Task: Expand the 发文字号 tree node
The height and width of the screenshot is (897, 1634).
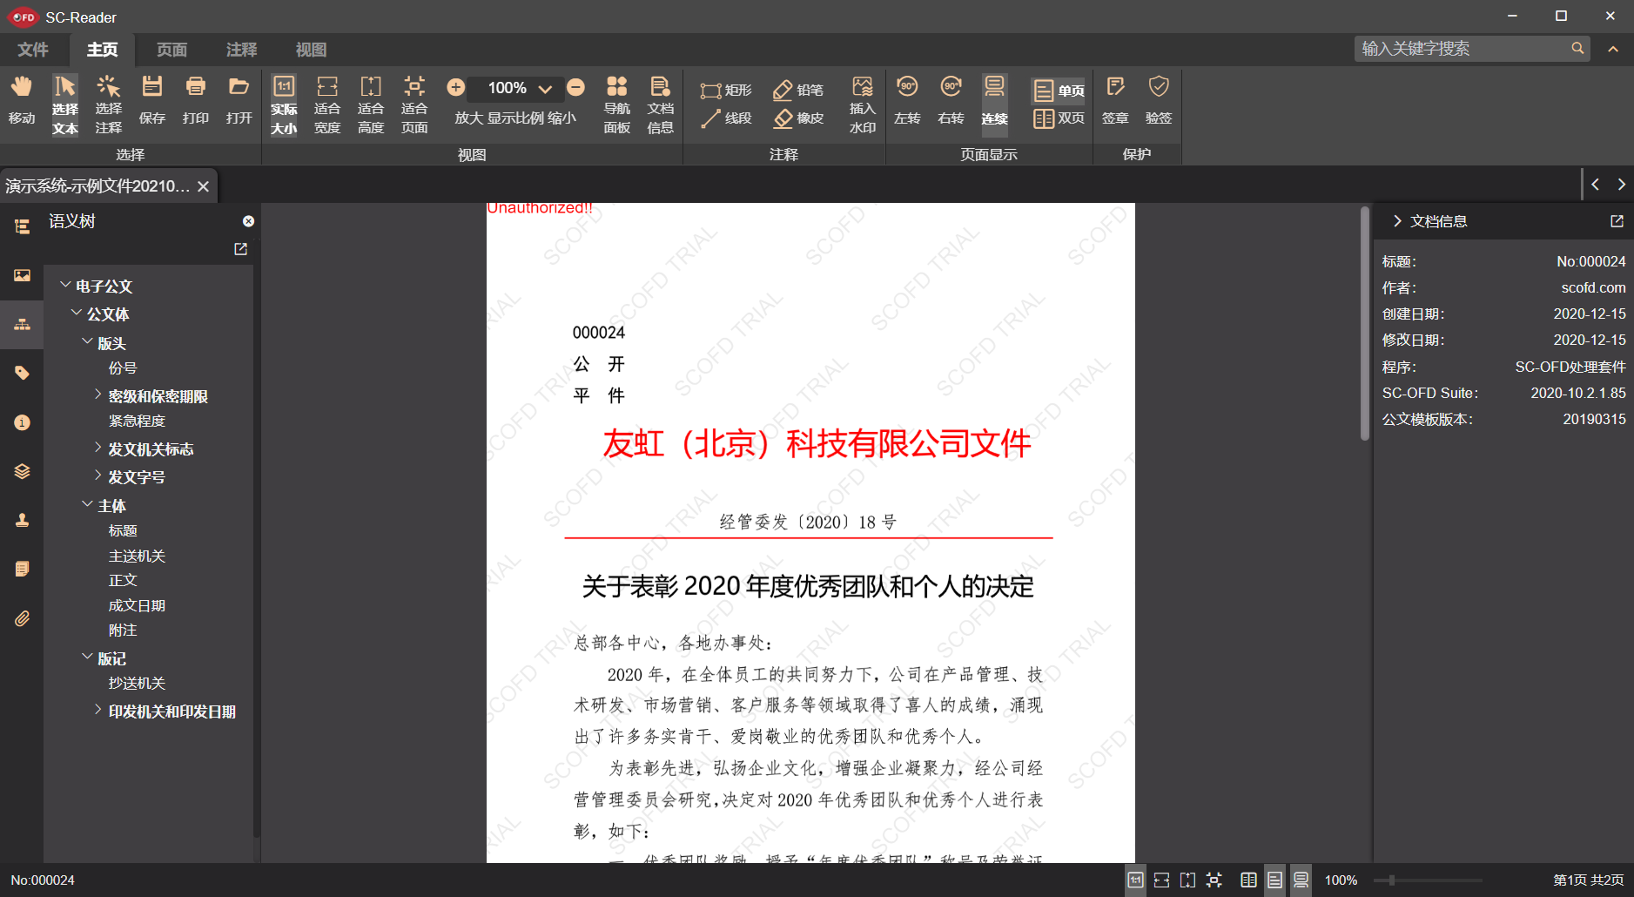Action: [98, 475]
